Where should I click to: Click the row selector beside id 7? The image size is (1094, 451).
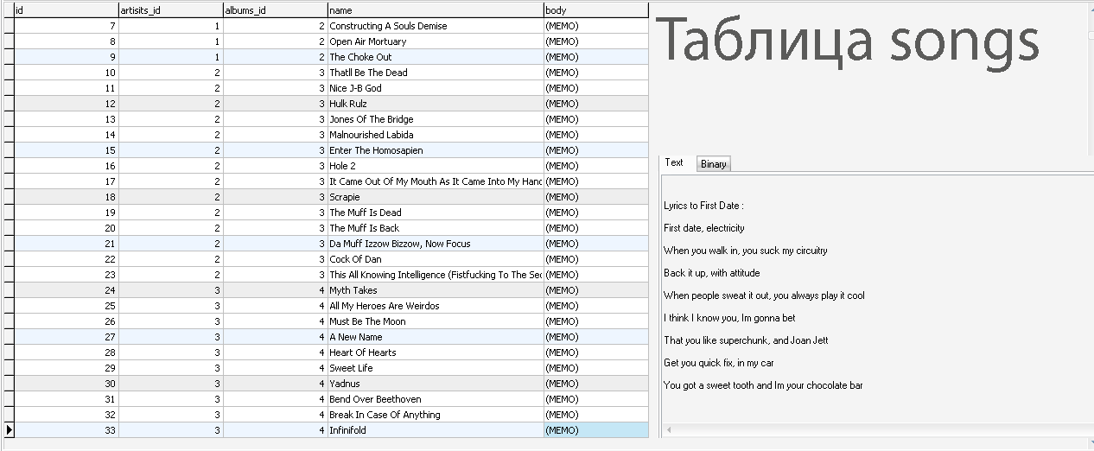tap(9, 26)
